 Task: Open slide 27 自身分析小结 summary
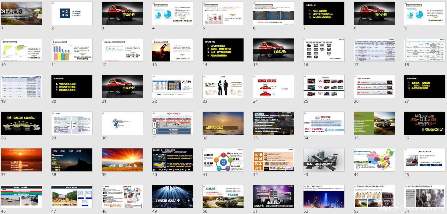[425, 87]
